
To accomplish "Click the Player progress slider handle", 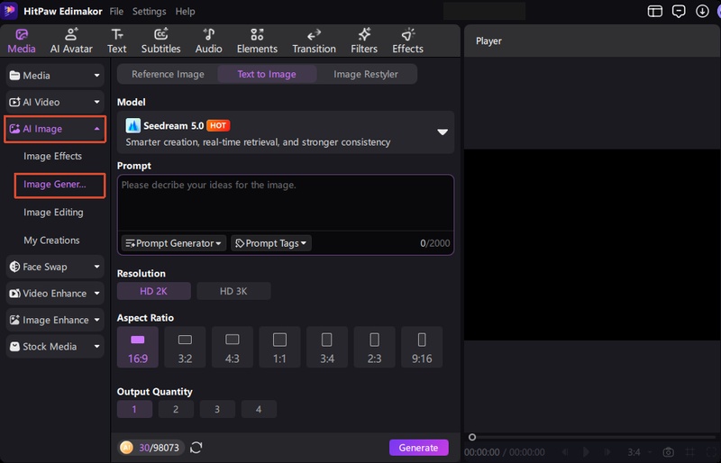I will [472, 437].
